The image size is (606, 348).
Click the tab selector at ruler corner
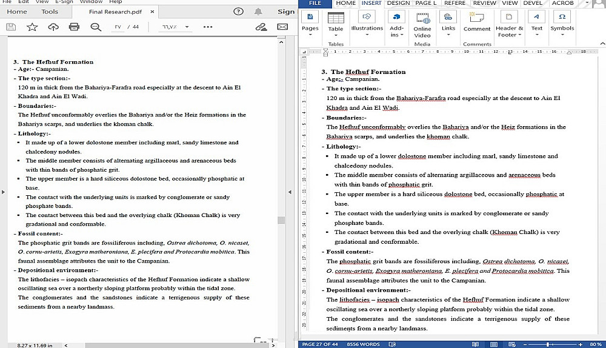[x=304, y=52]
